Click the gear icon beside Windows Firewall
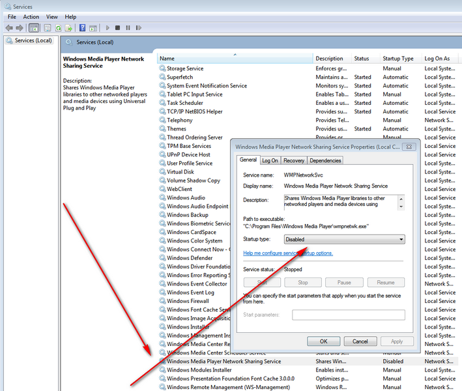The image size is (462, 391). (x=162, y=301)
